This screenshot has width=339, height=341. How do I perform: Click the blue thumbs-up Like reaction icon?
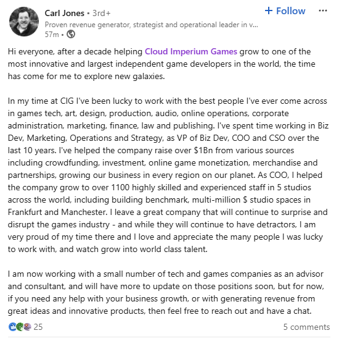click(x=12, y=327)
